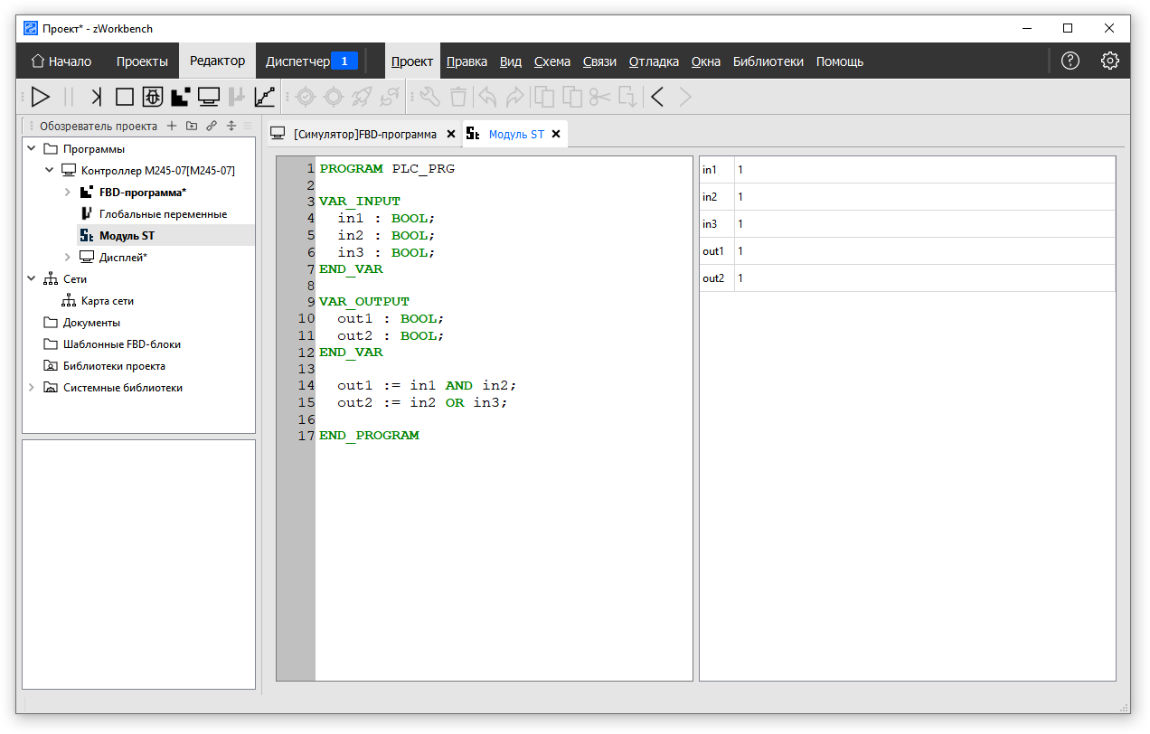Open the help question mark icon
Screen dimensions: 1150x734
pyautogui.click(x=1070, y=61)
